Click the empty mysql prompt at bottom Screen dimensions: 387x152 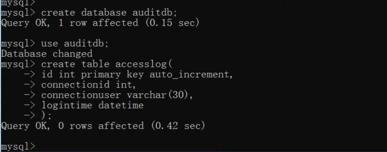[18, 147]
